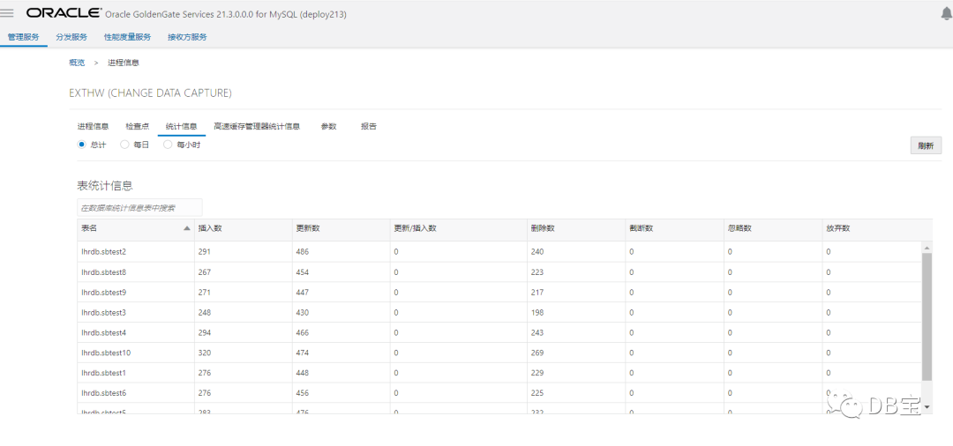Open 性能度量服务 tab
The height and width of the screenshot is (446, 953).
[x=128, y=37]
